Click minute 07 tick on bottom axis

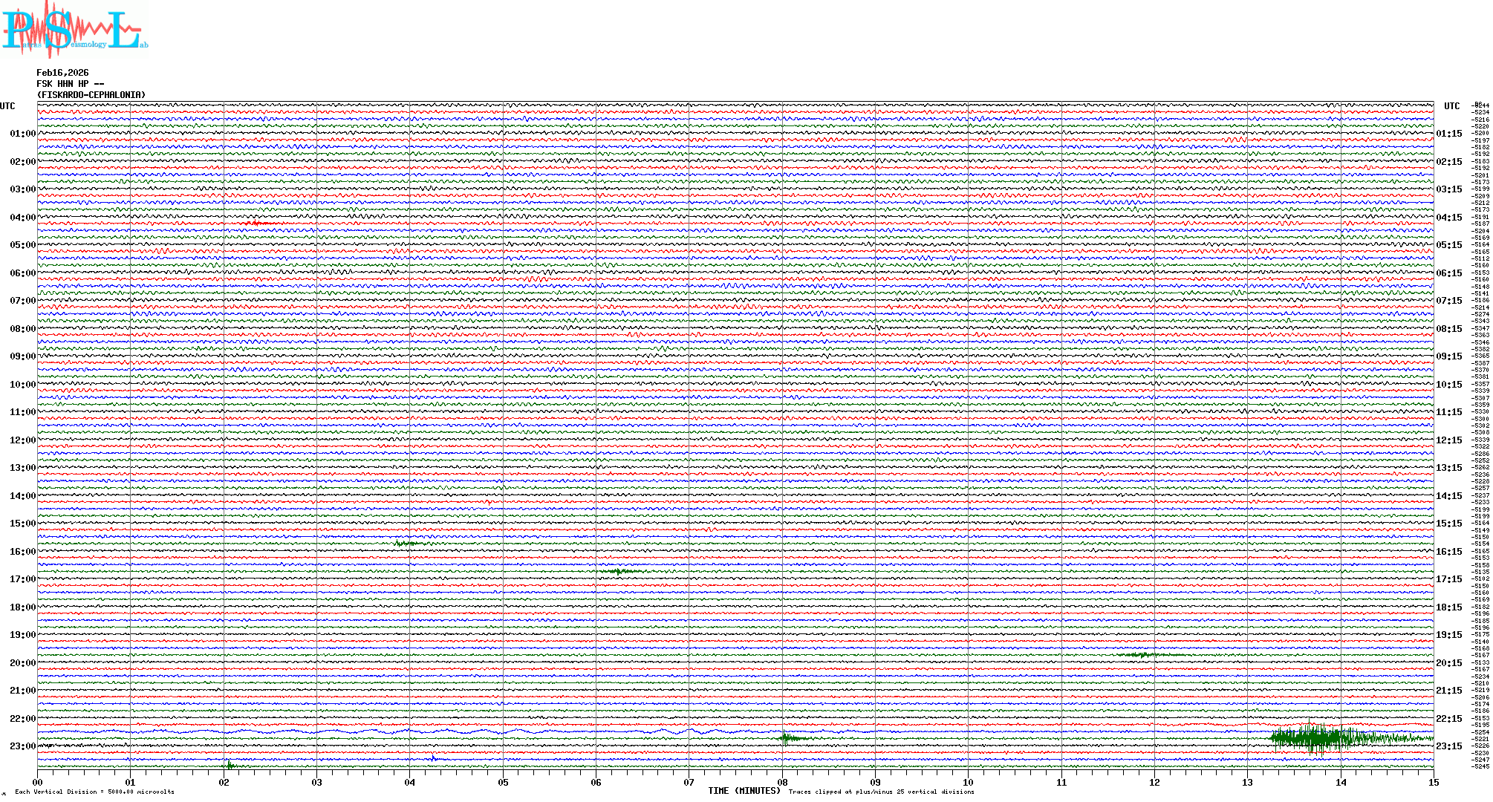tap(689, 782)
